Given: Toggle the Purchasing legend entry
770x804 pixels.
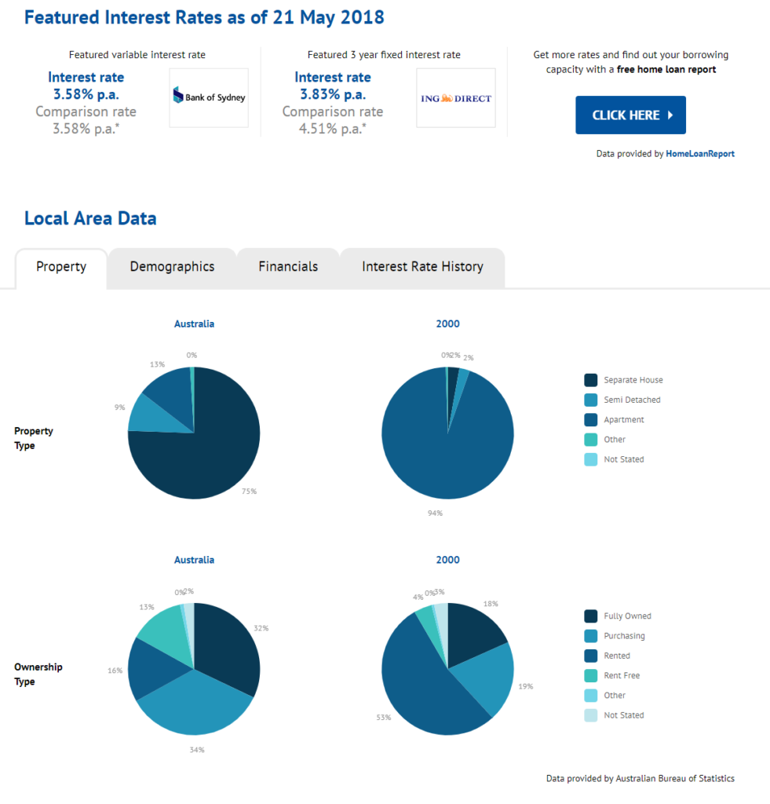Looking at the screenshot, I should pyautogui.click(x=615, y=636).
